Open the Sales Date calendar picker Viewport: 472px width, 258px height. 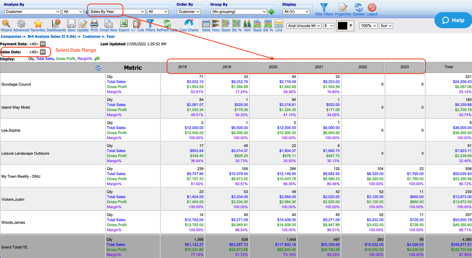point(43,51)
